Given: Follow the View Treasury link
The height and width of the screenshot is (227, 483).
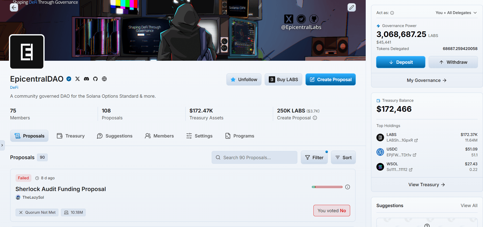Looking at the screenshot, I should 427,185.
